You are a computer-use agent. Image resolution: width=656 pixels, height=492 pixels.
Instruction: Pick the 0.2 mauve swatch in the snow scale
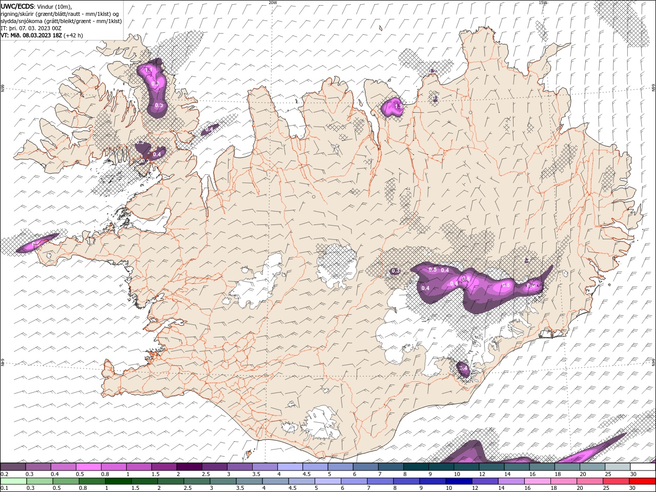pyautogui.click(x=13, y=466)
